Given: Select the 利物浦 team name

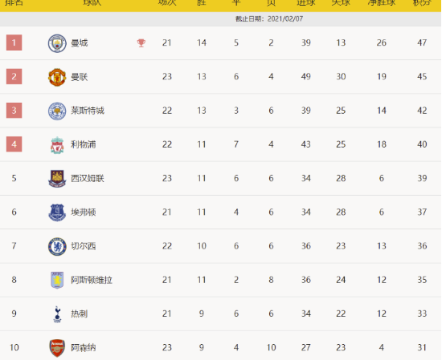Looking at the screenshot, I should [84, 144].
